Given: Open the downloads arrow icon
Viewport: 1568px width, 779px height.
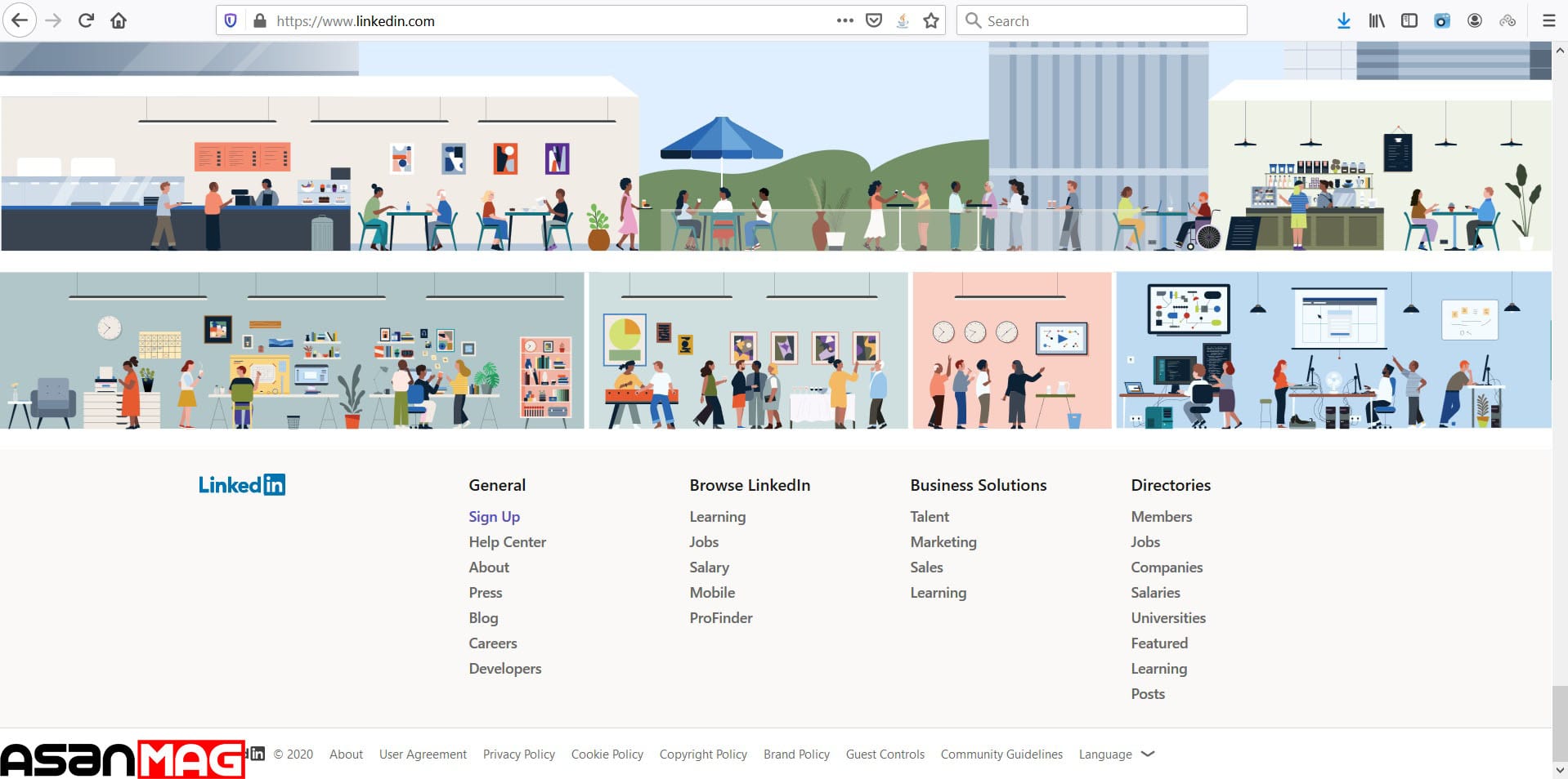Looking at the screenshot, I should tap(1343, 20).
